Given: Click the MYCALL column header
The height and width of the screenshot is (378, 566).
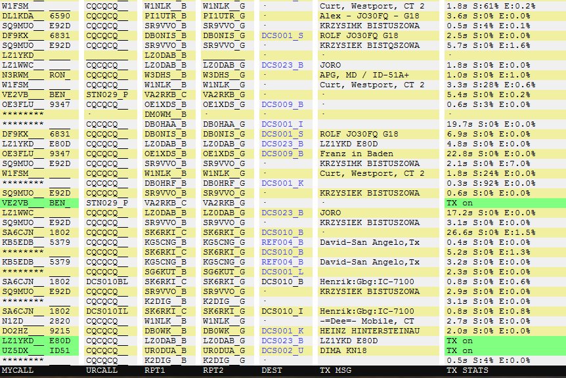Looking at the screenshot, I should [19, 371].
